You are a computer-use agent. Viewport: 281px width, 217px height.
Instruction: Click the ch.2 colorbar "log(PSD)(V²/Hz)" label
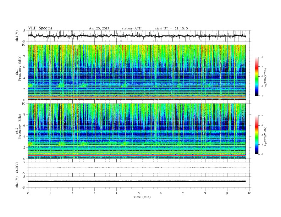[266, 137]
